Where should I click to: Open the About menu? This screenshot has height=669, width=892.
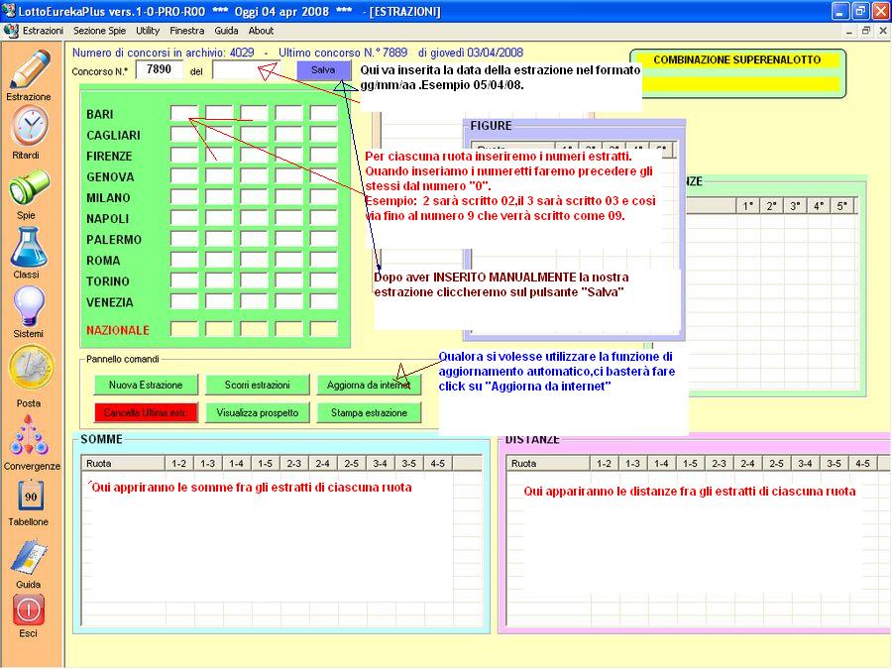coord(261,31)
